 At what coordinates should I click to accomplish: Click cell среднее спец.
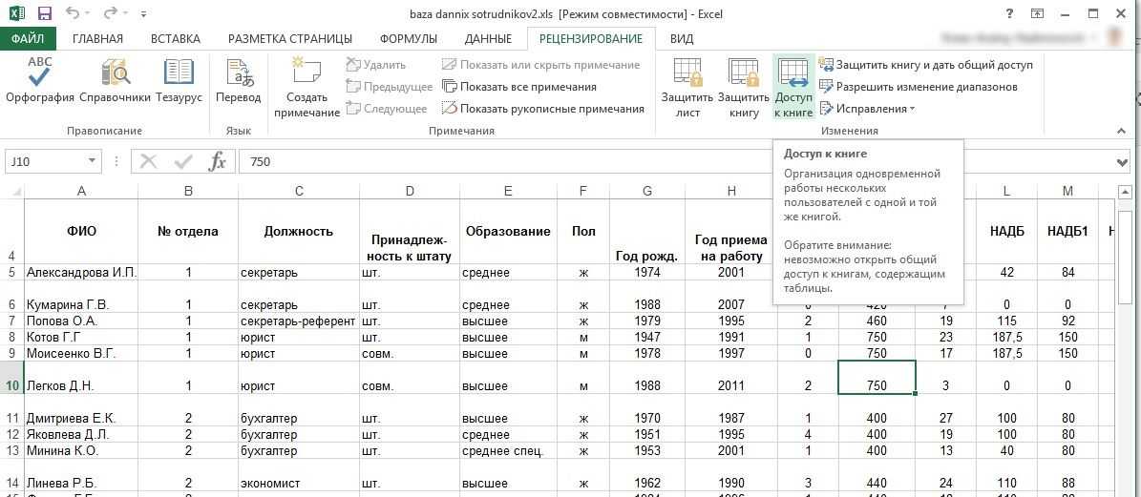(508, 450)
